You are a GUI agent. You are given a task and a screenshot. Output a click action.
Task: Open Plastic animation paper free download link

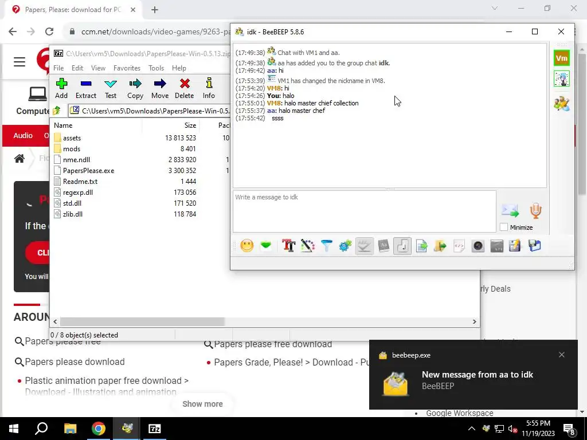click(x=107, y=386)
